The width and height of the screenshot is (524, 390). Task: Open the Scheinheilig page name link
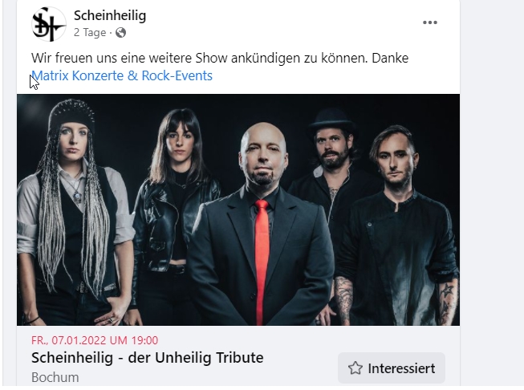[x=110, y=16]
